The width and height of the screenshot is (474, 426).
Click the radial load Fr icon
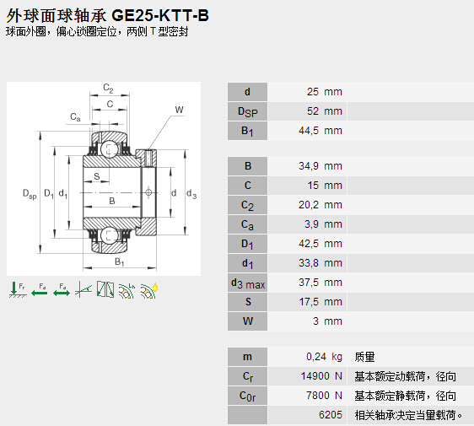click(18, 289)
